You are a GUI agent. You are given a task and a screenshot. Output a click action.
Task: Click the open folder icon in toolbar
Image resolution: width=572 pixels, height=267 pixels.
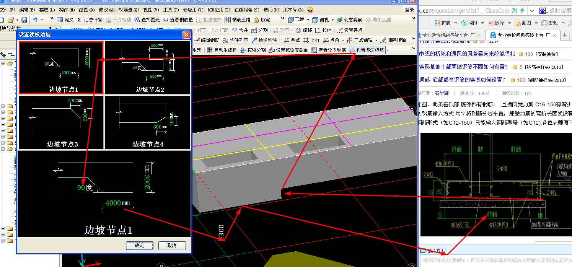[10, 20]
